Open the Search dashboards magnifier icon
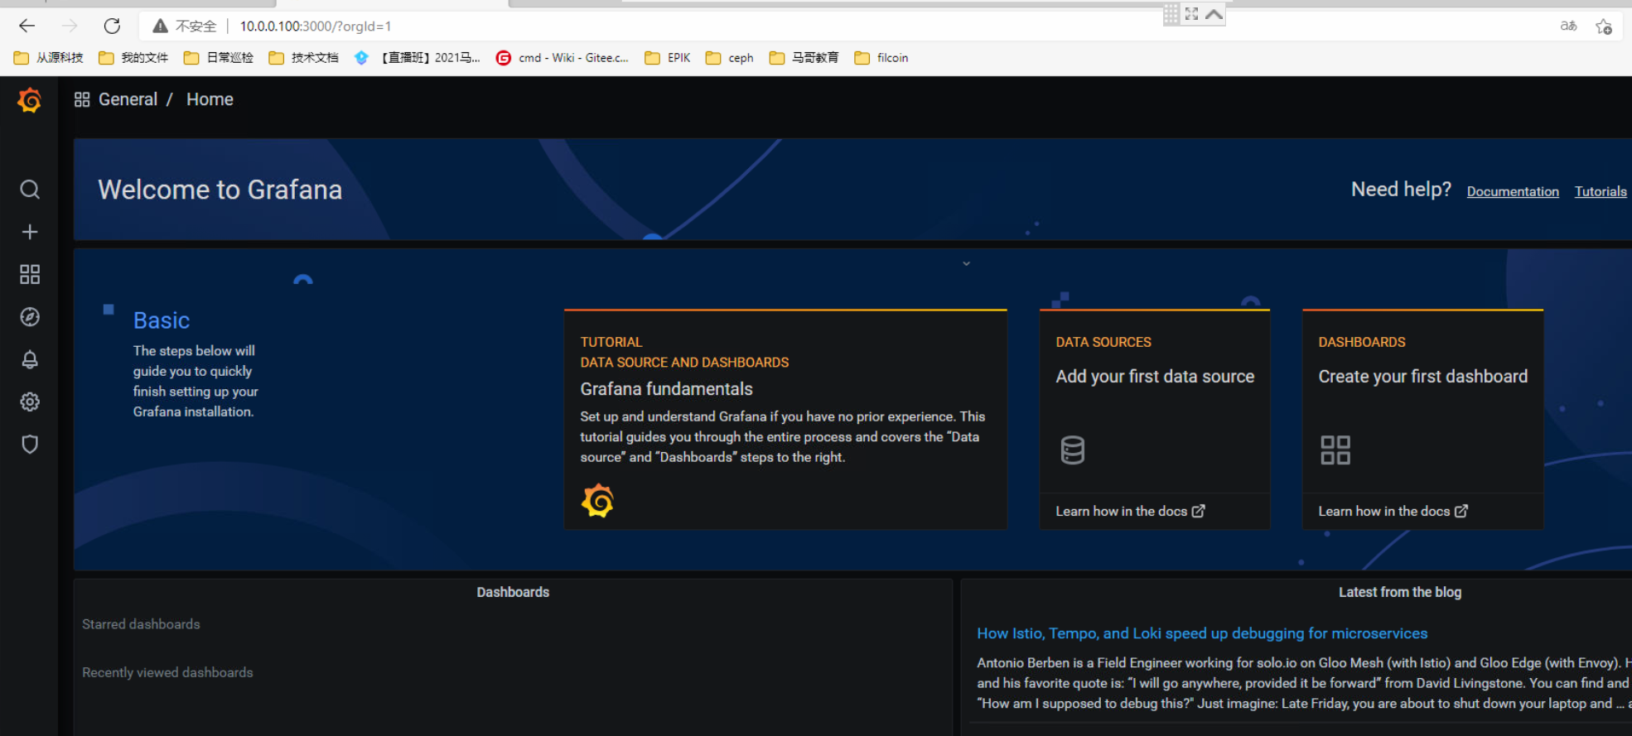Image resolution: width=1632 pixels, height=736 pixels. pos(30,190)
